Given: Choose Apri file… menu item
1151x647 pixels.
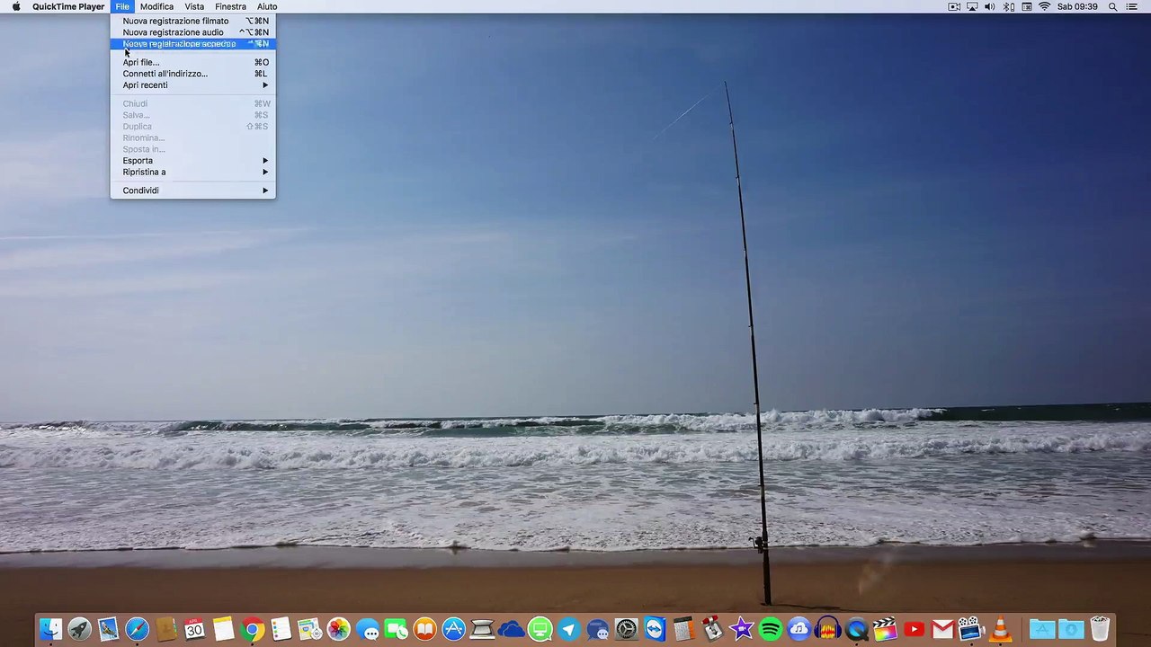Looking at the screenshot, I should tap(192, 62).
